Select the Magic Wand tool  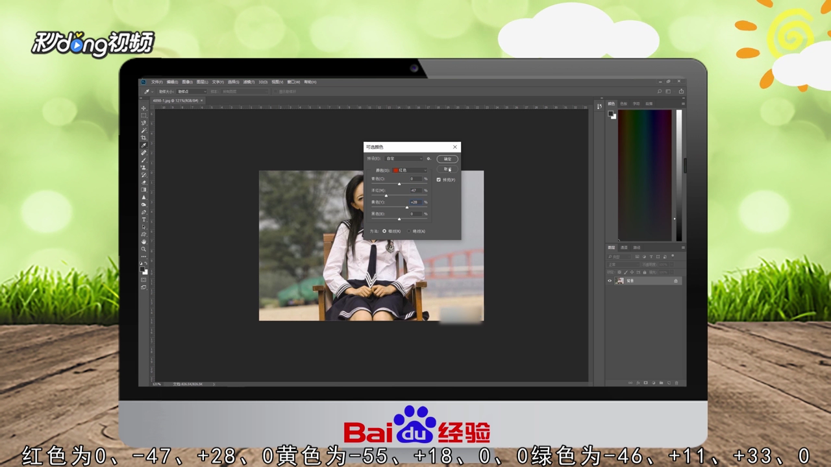(x=145, y=130)
